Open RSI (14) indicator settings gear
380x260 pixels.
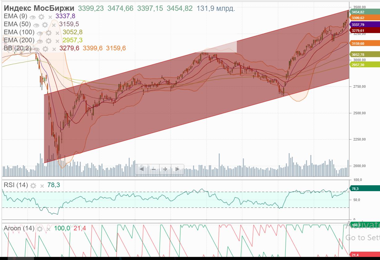(33, 186)
